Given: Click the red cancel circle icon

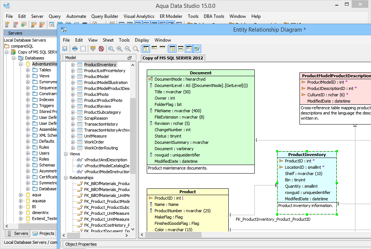Looking at the screenshot, I should (101, 49).
